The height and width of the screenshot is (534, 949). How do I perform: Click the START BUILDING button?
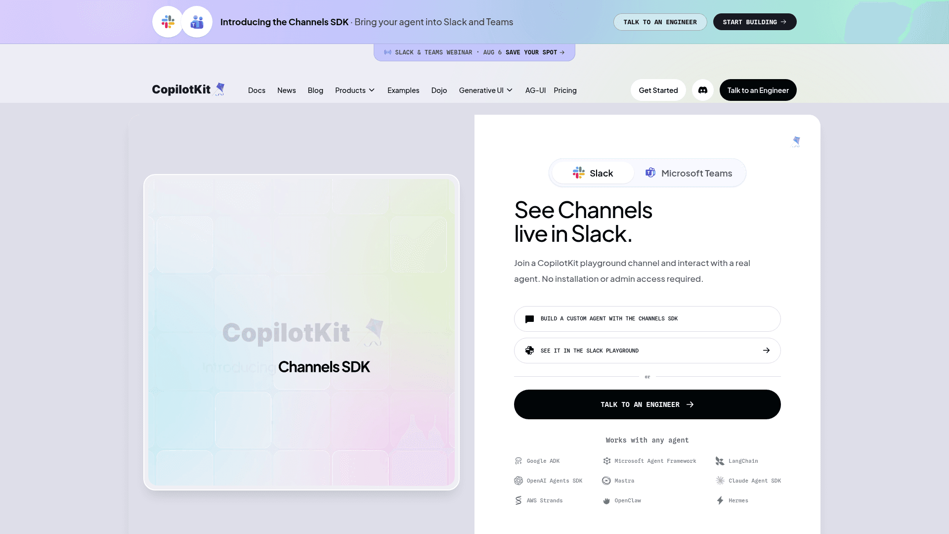coord(754,22)
